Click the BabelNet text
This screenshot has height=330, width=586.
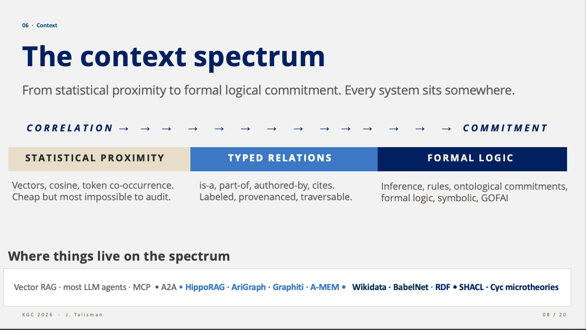click(411, 287)
